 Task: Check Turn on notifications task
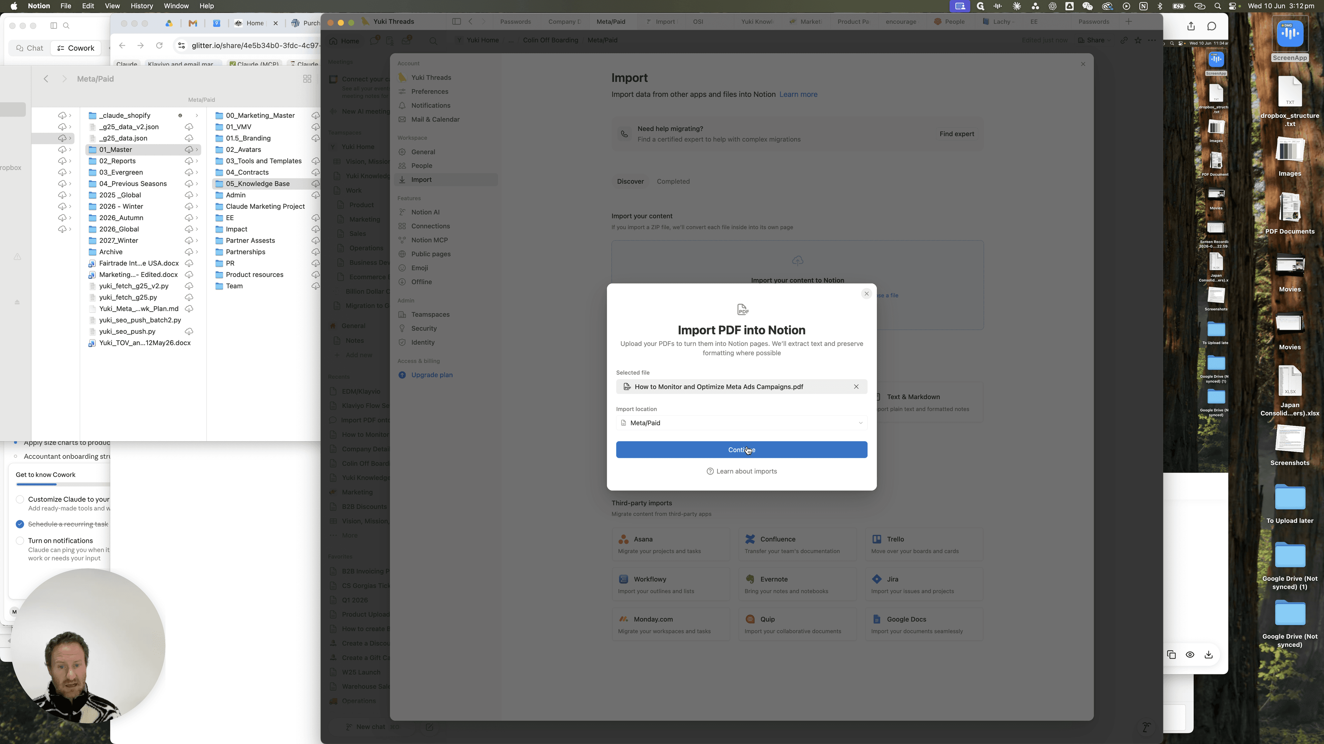point(20,541)
